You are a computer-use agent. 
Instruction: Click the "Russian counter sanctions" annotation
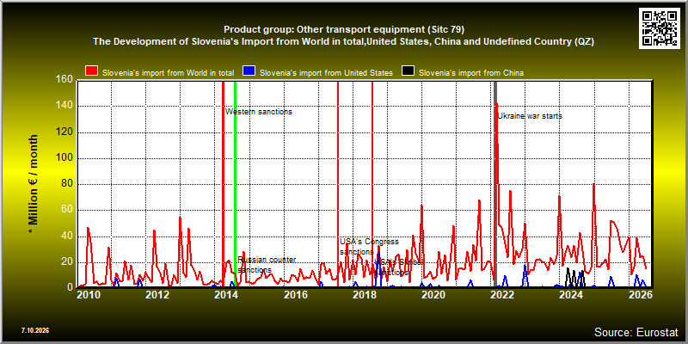click(267, 265)
